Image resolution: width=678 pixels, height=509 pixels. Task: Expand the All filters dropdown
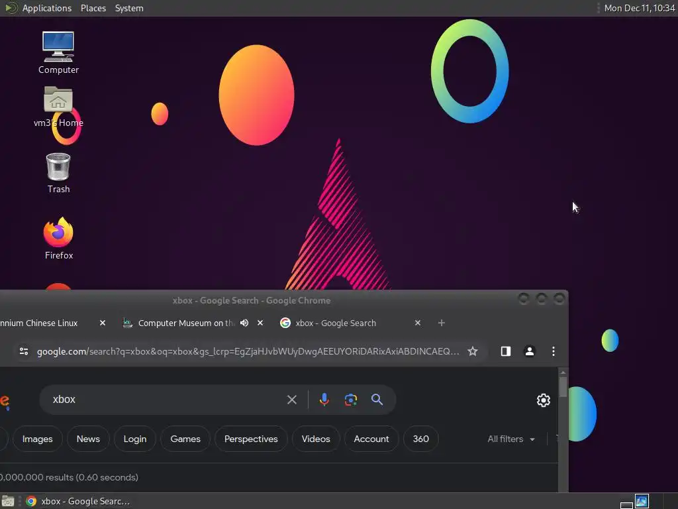[x=511, y=439]
